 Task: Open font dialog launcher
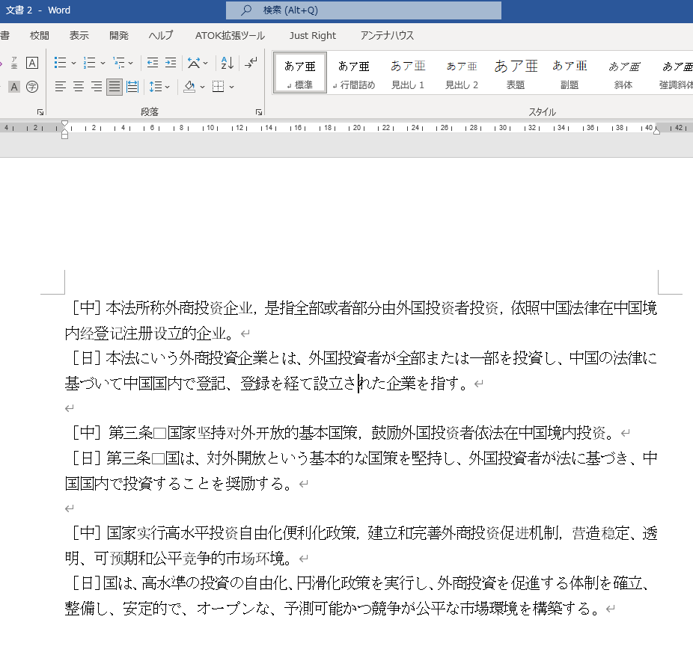[40, 112]
